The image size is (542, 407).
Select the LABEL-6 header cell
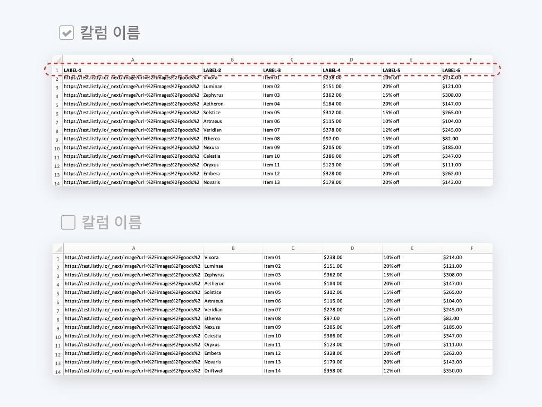point(466,70)
